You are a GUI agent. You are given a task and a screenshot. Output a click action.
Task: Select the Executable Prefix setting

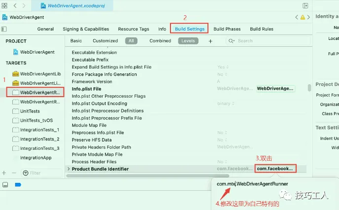point(90,60)
